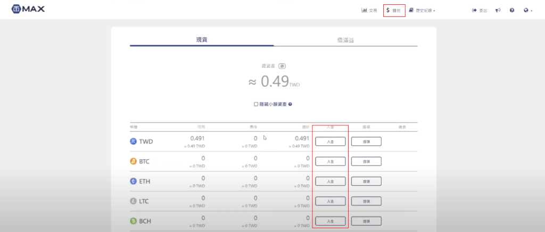Click the TWD available balance 0.491
This screenshot has height=232, width=545.
(x=197, y=139)
